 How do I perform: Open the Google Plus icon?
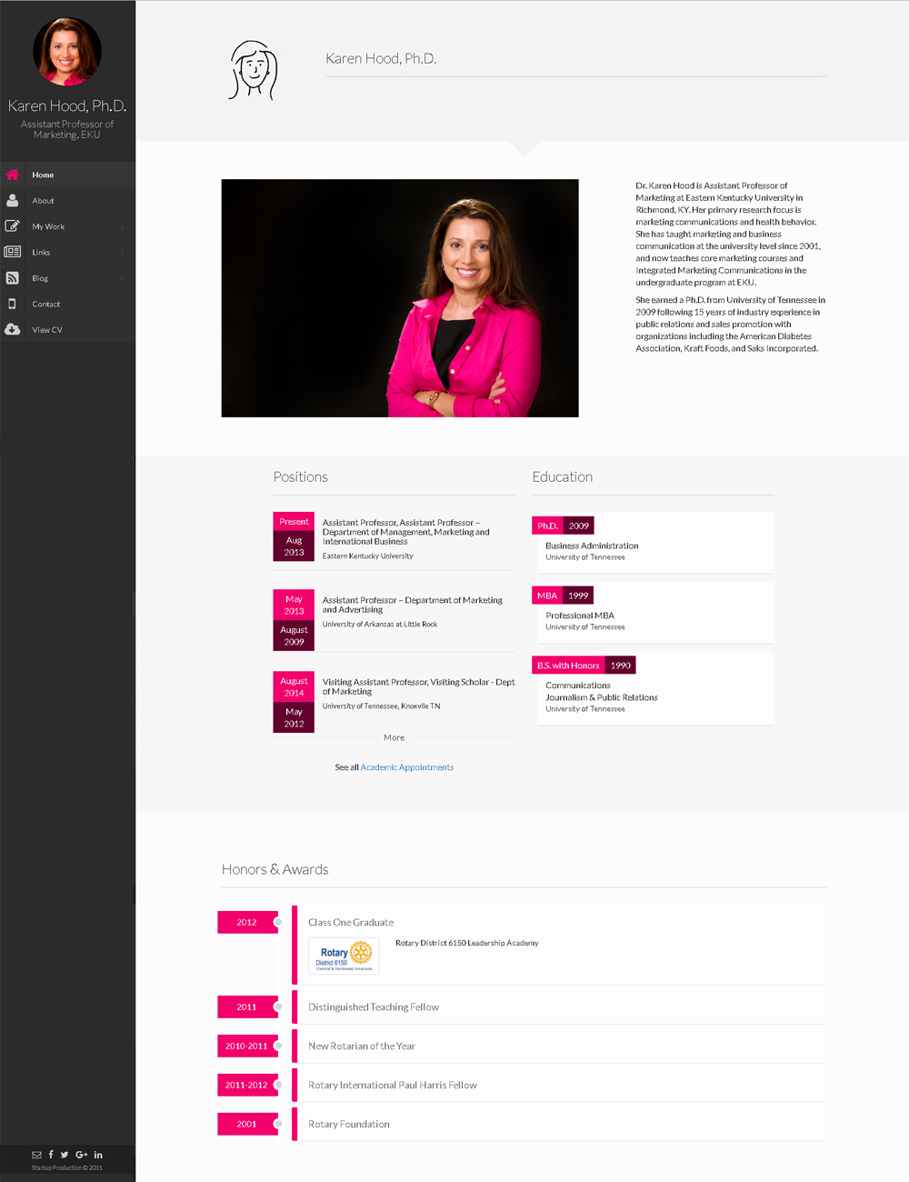(x=81, y=1155)
